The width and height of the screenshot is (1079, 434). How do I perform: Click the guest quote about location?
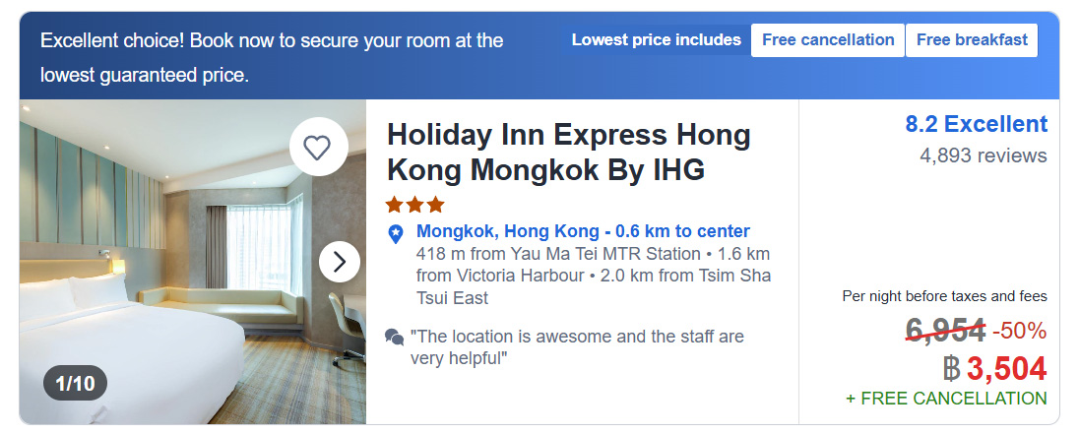pos(576,347)
